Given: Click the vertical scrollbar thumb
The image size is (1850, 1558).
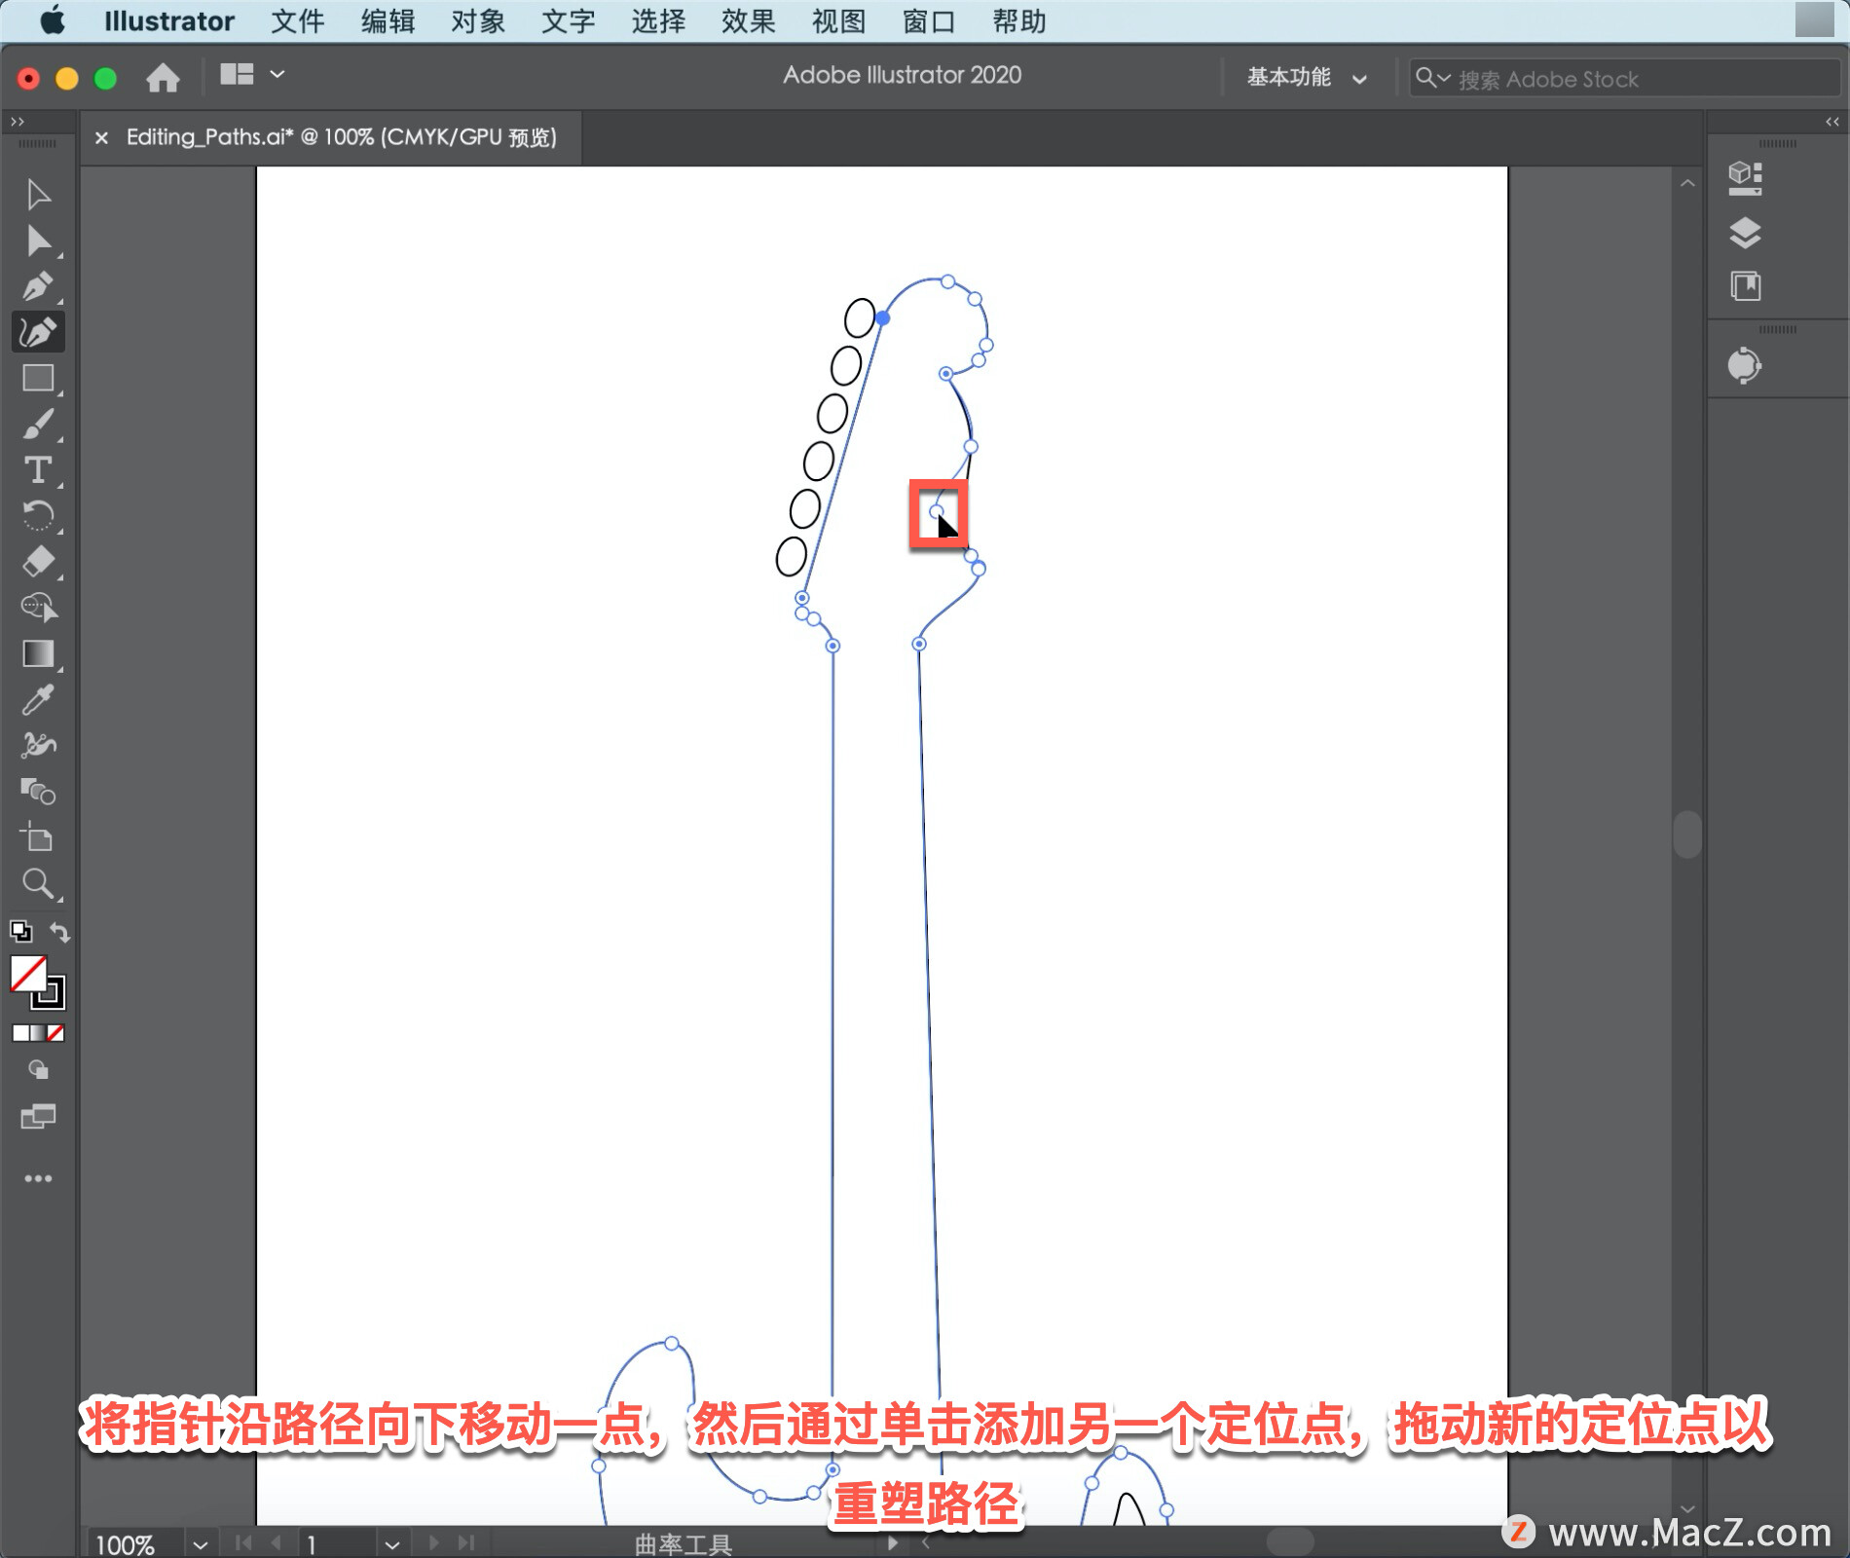Looking at the screenshot, I should (x=1687, y=834).
